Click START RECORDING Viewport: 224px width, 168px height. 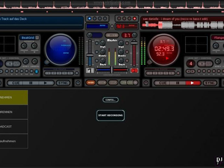(110, 115)
